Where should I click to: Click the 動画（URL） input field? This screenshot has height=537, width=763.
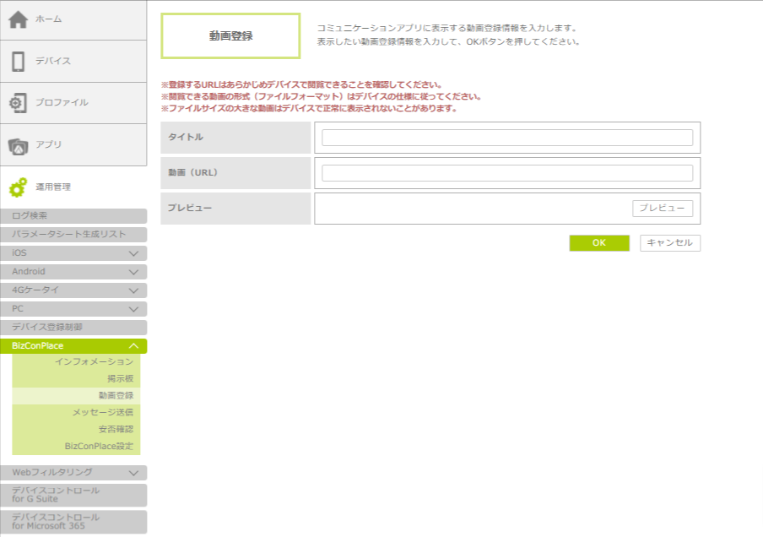[x=506, y=173]
